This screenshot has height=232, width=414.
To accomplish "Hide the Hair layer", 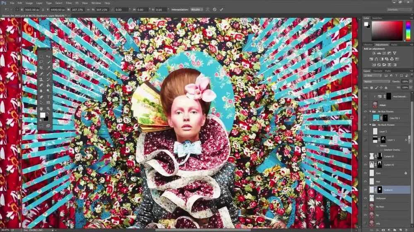I will tap(365, 181).
